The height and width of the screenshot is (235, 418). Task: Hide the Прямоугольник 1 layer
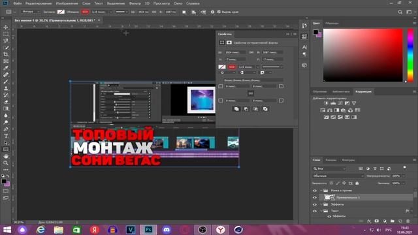pos(315,197)
